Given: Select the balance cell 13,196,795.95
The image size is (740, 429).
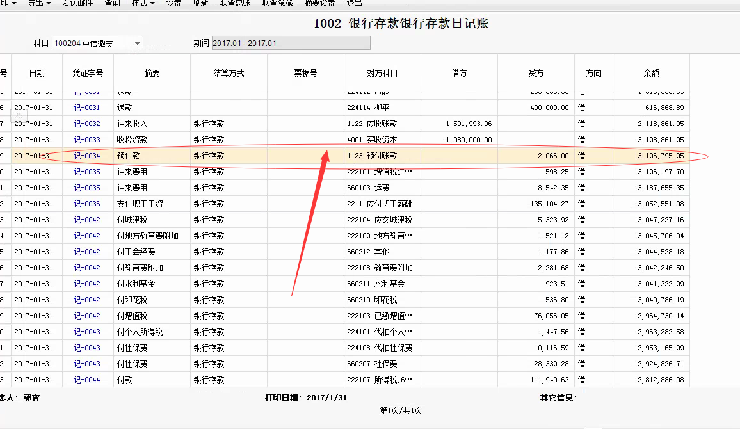Looking at the screenshot, I should pos(651,156).
